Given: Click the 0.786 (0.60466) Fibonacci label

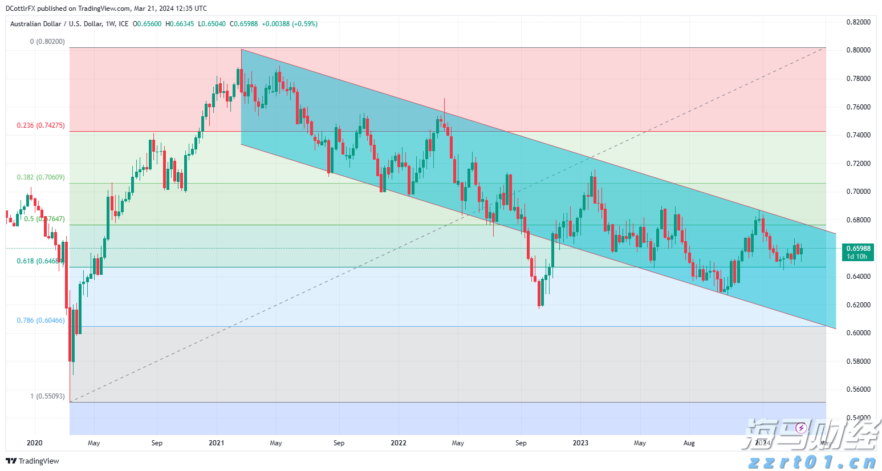Looking at the screenshot, I should (40, 320).
